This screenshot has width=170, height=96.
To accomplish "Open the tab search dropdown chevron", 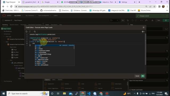I will coord(150,2).
